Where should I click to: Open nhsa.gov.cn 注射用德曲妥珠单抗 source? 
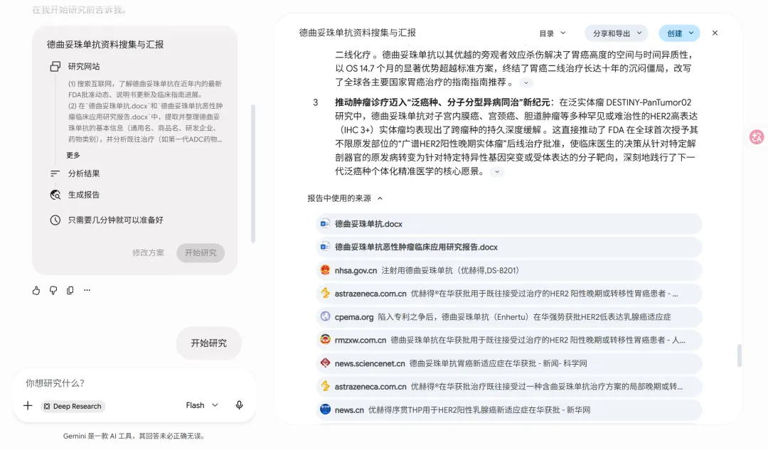pos(509,270)
